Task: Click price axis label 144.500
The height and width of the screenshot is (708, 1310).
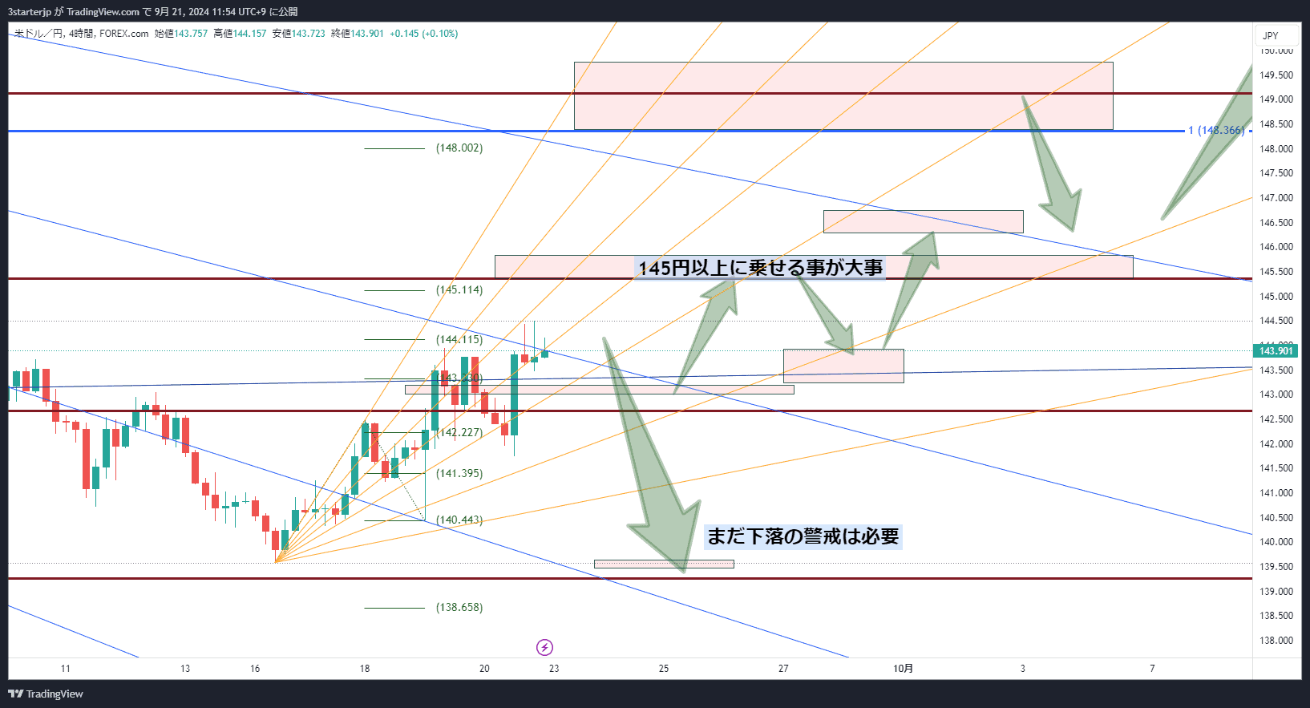Action: tap(1276, 321)
